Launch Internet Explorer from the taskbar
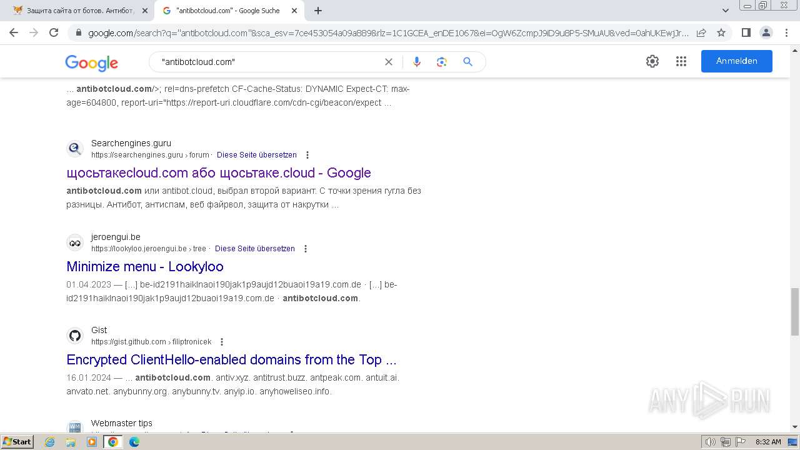Image resolution: width=800 pixels, height=450 pixels. [x=50, y=442]
